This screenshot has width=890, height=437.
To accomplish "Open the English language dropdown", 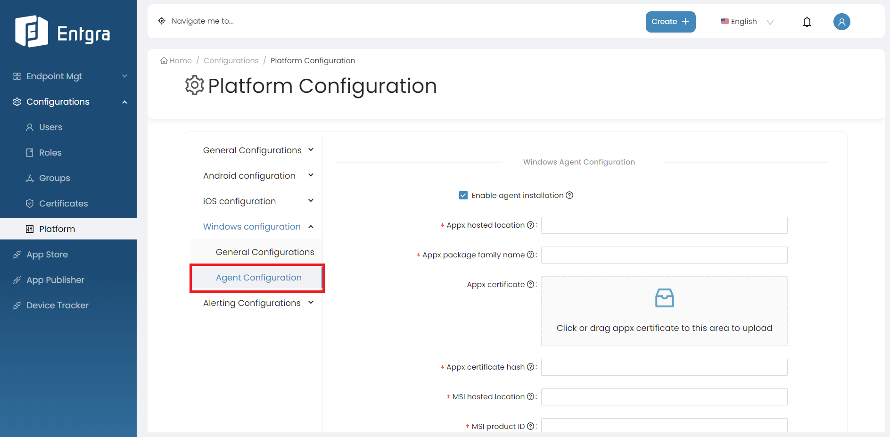I will (x=748, y=22).
